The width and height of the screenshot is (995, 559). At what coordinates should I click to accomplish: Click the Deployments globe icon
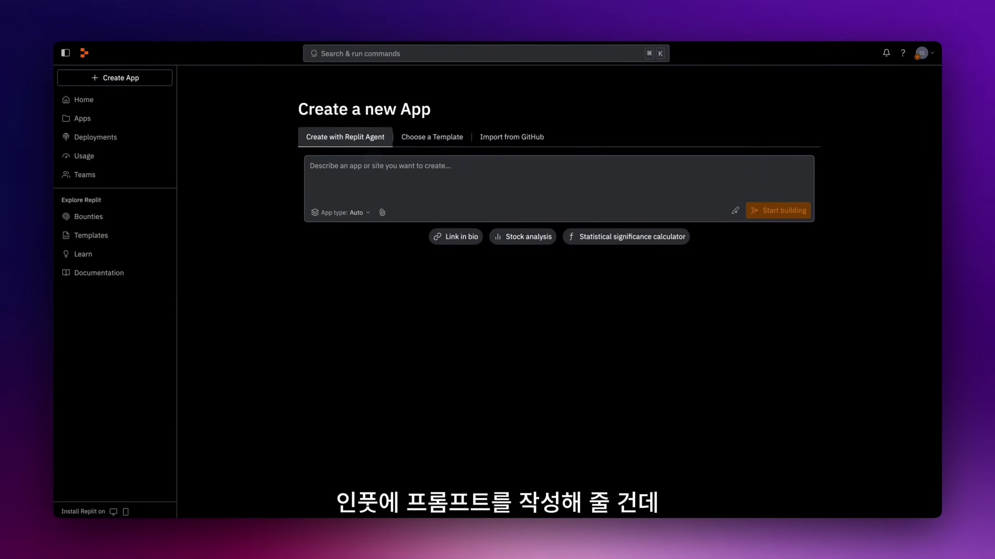coord(66,137)
